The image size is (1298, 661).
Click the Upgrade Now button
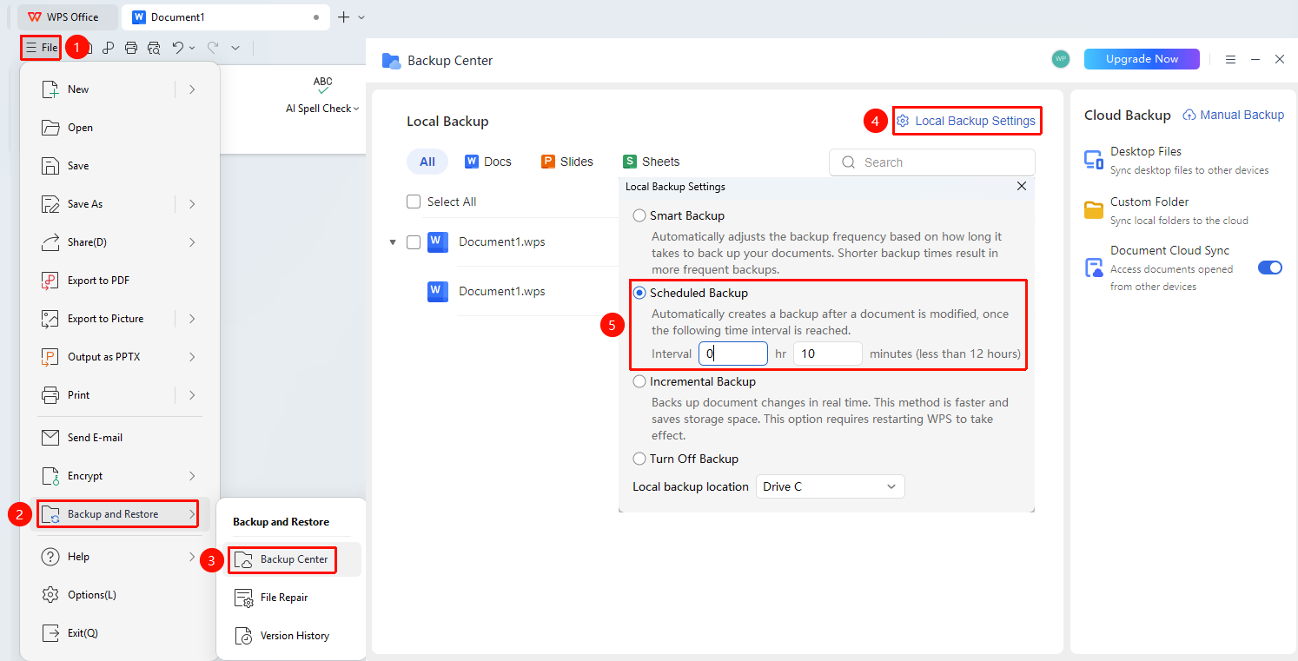pyautogui.click(x=1142, y=59)
